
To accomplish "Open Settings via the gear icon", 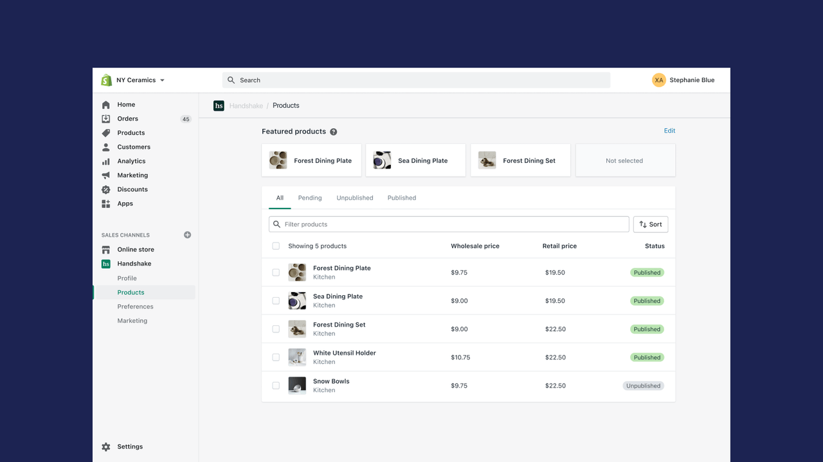I will [x=105, y=446].
